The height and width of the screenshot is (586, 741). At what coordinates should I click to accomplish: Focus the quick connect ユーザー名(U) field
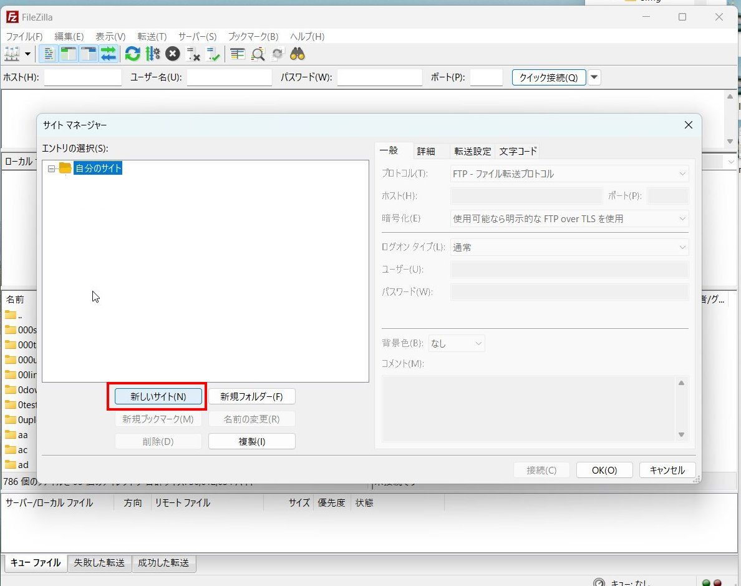pos(229,77)
